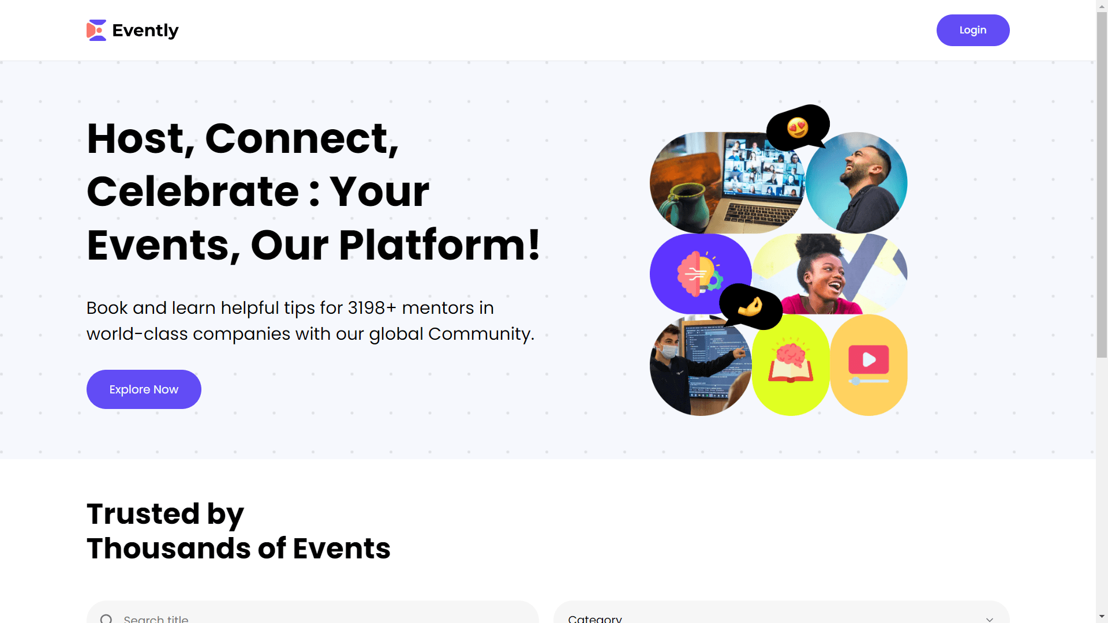Viewport: 1108px width, 623px height.
Task: Click the search magnifier icon
Action: pos(106,618)
